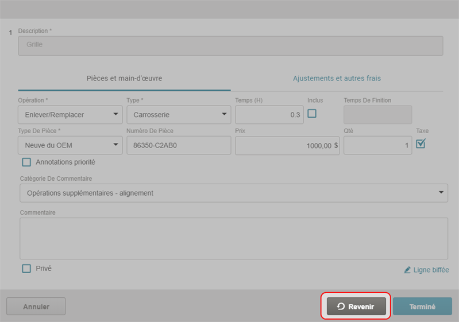Click the Ligne biffée link

(x=431, y=270)
